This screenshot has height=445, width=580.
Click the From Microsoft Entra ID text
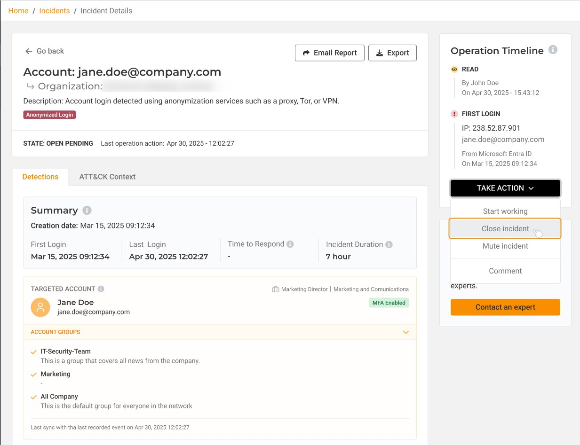coord(497,154)
